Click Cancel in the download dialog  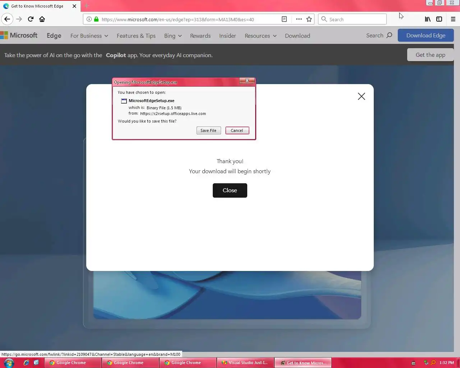237,130
